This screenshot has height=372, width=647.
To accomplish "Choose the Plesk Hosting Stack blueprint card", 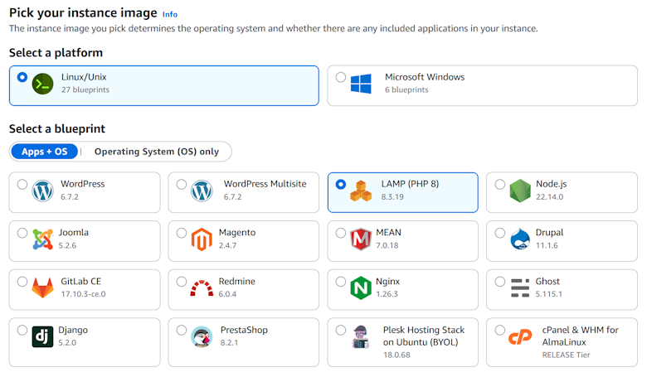I will click(402, 342).
